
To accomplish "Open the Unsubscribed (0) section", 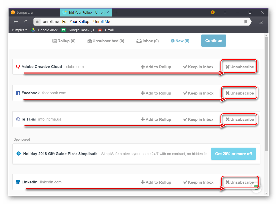I will [x=106, y=41].
